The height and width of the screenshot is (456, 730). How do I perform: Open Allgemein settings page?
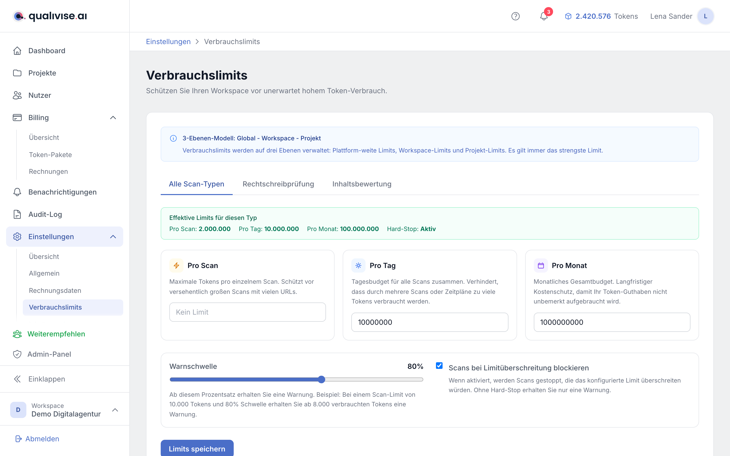pos(44,274)
